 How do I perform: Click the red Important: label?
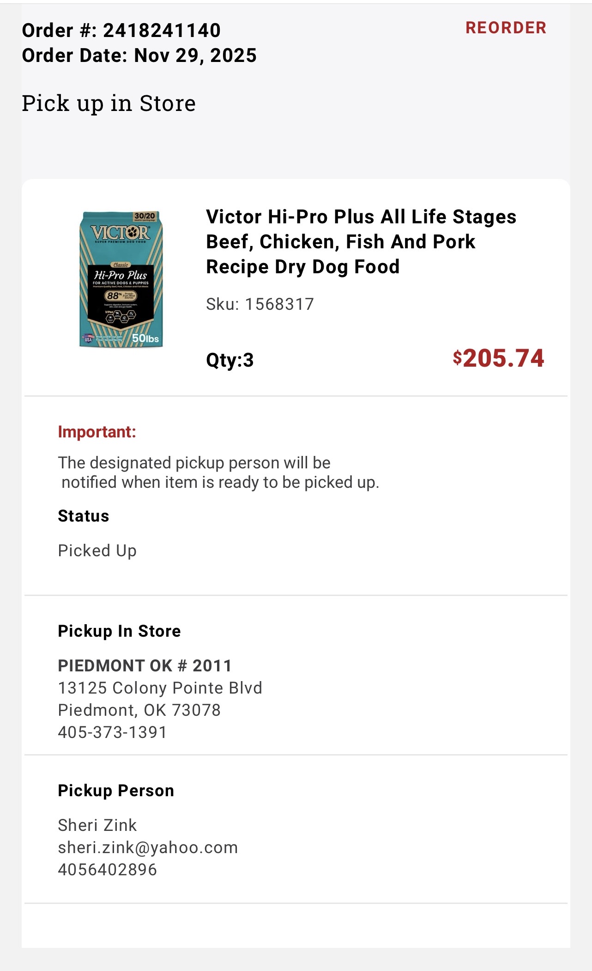[x=97, y=432]
